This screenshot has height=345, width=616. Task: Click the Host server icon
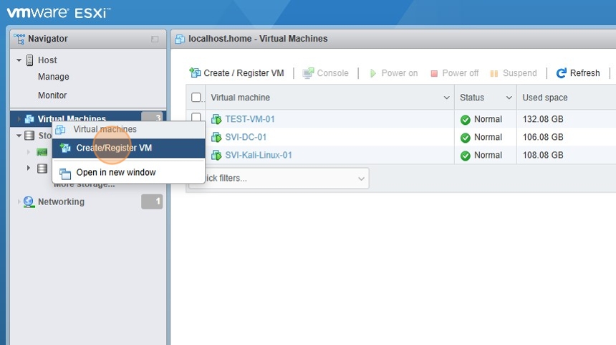point(29,60)
